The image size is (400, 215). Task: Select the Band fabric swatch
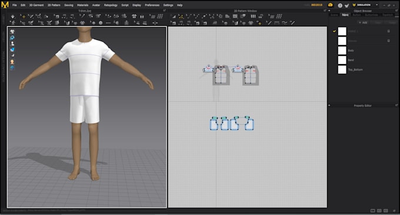[x=342, y=60]
